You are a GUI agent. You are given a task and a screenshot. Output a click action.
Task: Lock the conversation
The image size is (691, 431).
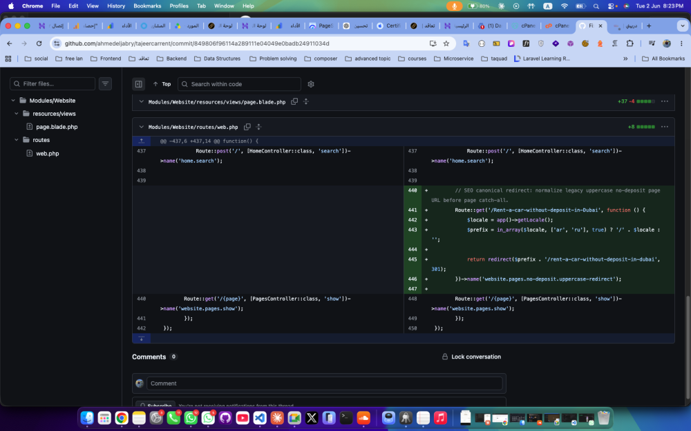point(471,357)
